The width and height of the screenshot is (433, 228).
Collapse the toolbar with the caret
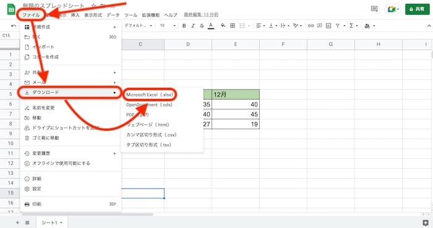coord(429,25)
